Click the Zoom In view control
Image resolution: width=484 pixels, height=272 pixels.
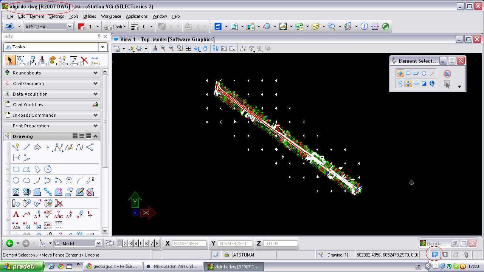point(163,48)
